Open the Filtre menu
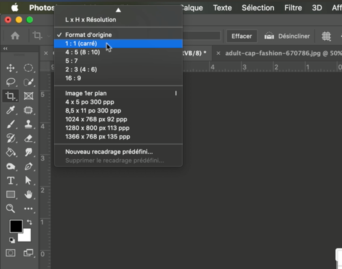 tap(293, 8)
